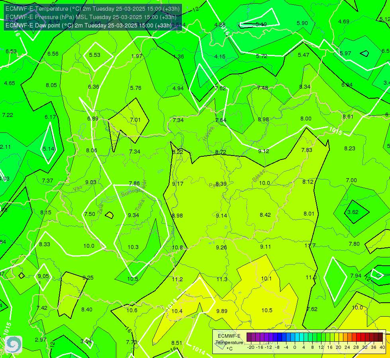This screenshot has height=358, width=390.
Task: Click the dew point value 3.62
Action: 353,212
